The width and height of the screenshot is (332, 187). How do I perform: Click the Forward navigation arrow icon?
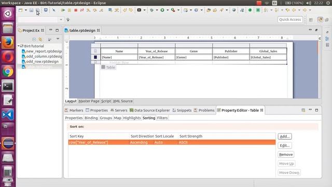(305, 10)
